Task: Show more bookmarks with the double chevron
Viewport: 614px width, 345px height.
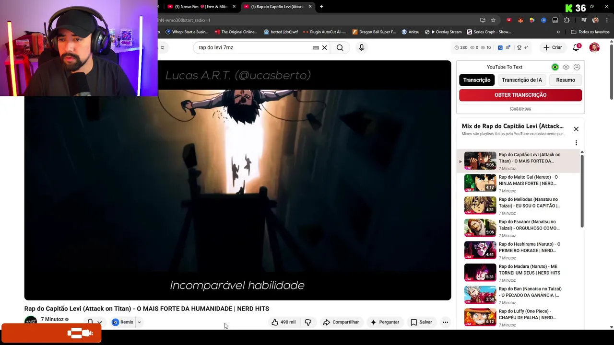Action: (558, 32)
